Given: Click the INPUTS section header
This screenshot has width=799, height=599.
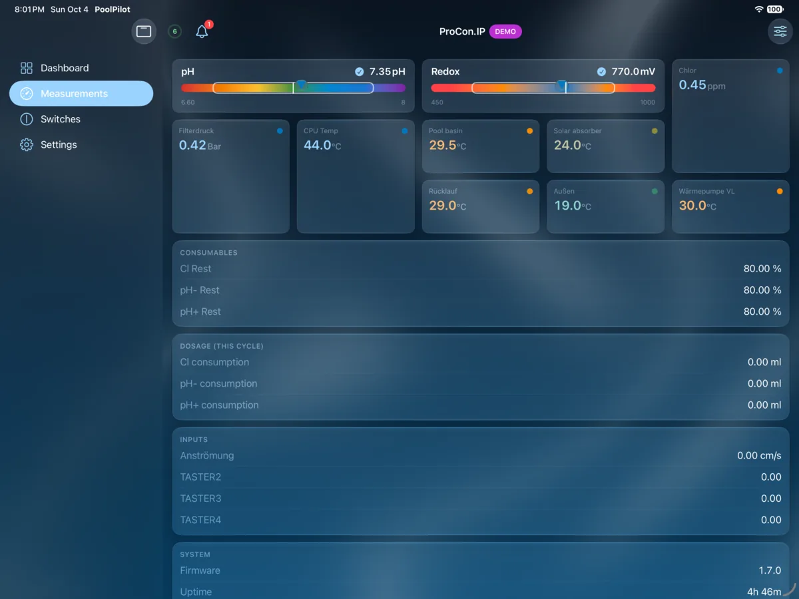Looking at the screenshot, I should 194,440.
